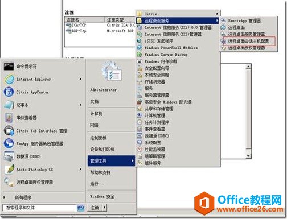Click the scrollbar down arrow in background panel
This screenshot has width=287, height=219.
(x=248, y=156)
